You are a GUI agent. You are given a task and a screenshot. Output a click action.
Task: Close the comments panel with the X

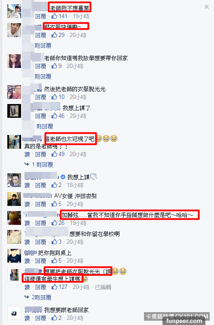207,7
